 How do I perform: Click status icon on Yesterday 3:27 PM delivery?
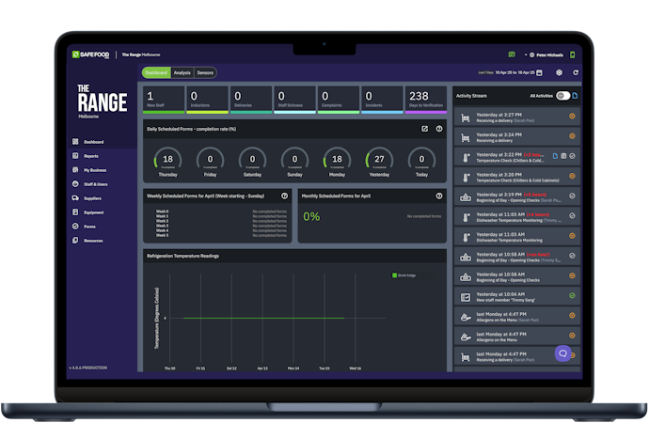point(572,117)
